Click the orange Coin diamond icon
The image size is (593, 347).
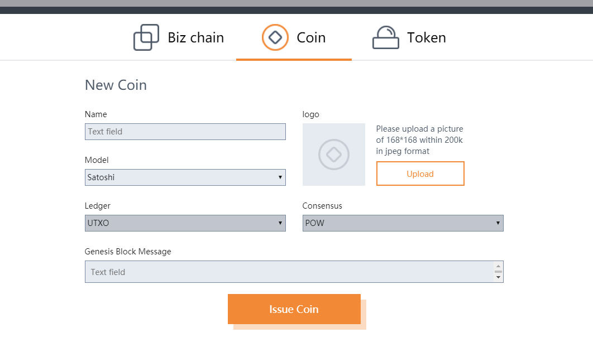[275, 37]
